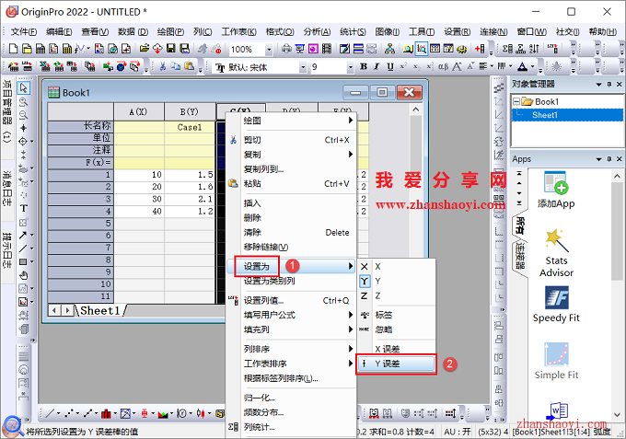626x439 pixels.
Task: Click the increase font size icon
Action: click(x=457, y=66)
